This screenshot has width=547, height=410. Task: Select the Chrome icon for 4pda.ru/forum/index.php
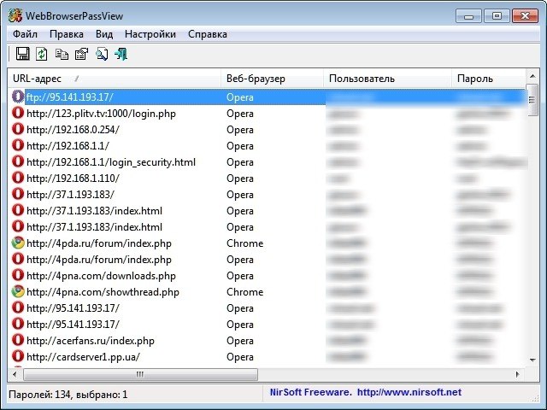(x=18, y=243)
